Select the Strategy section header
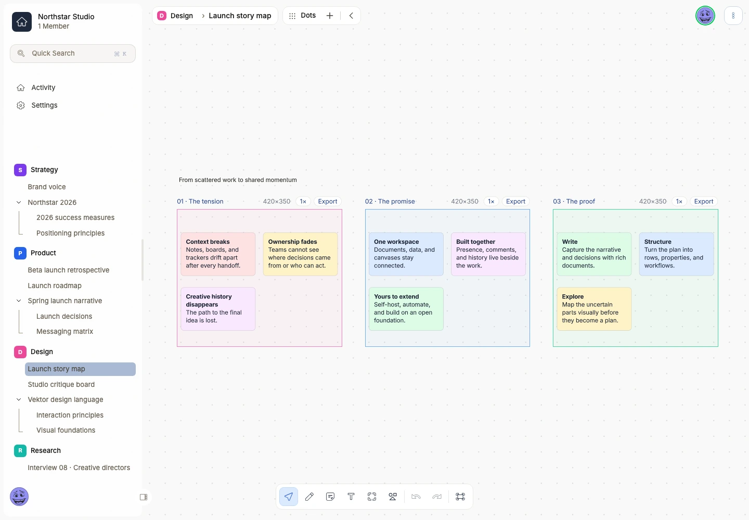This screenshot has width=749, height=520. (44, 170)
